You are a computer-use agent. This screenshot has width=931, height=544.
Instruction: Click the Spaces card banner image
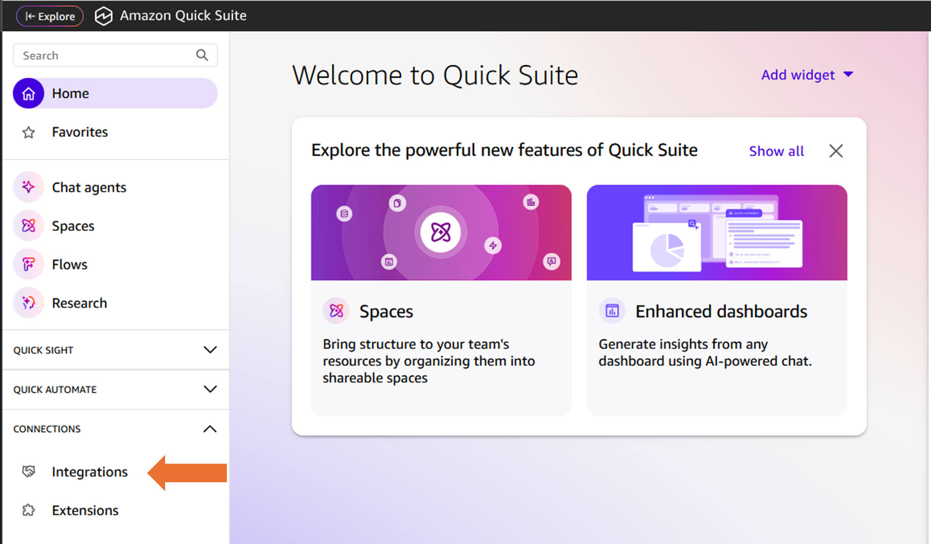pyautogui.click(x=441, y=233)
